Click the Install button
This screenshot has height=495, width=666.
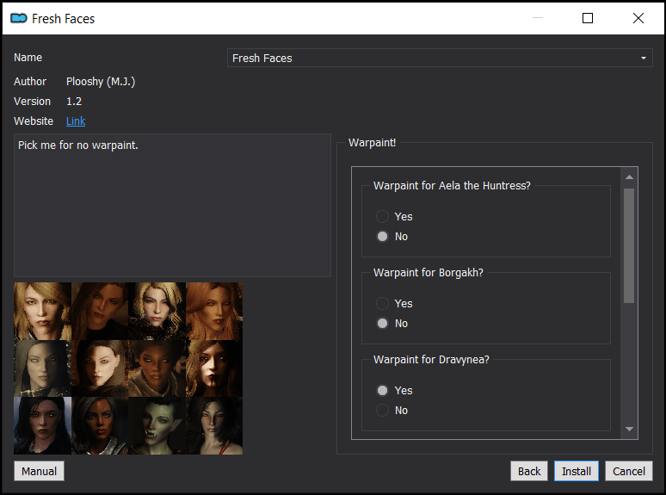pos(576,471)
